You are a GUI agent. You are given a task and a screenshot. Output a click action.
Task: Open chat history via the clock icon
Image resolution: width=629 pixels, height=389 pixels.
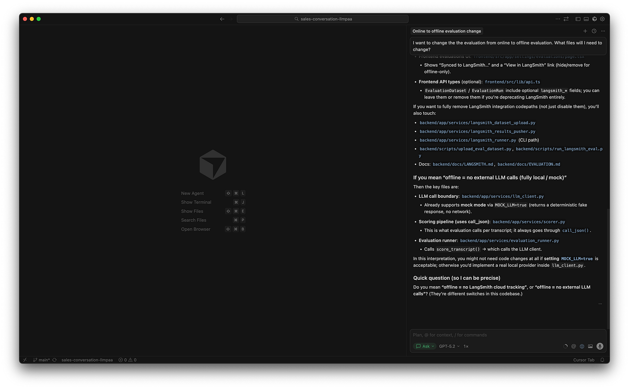click(594, 31)
